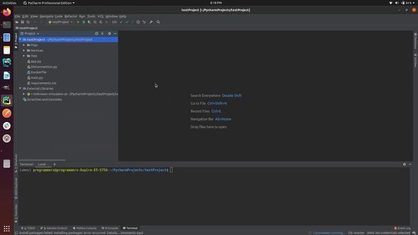This screenshot has width=418, height=235.
Task: Open the Event Log
Action: point(402,228)
